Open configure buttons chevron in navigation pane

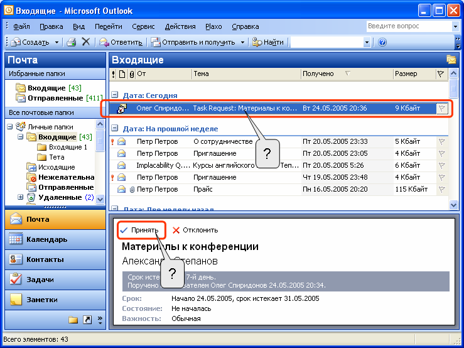pos(100,320)
